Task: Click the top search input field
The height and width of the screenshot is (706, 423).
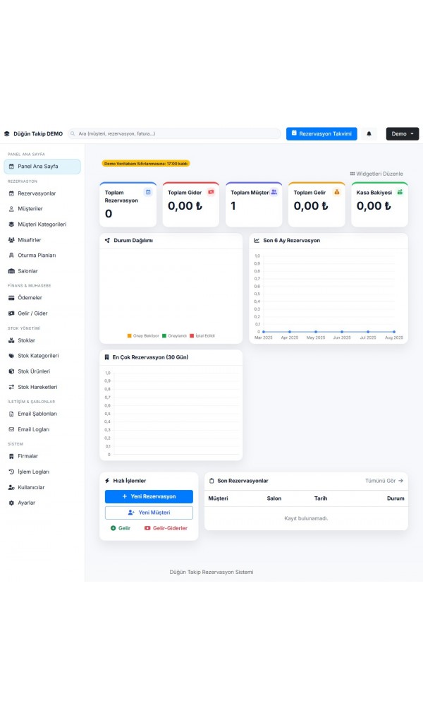Action: (176, 133)
